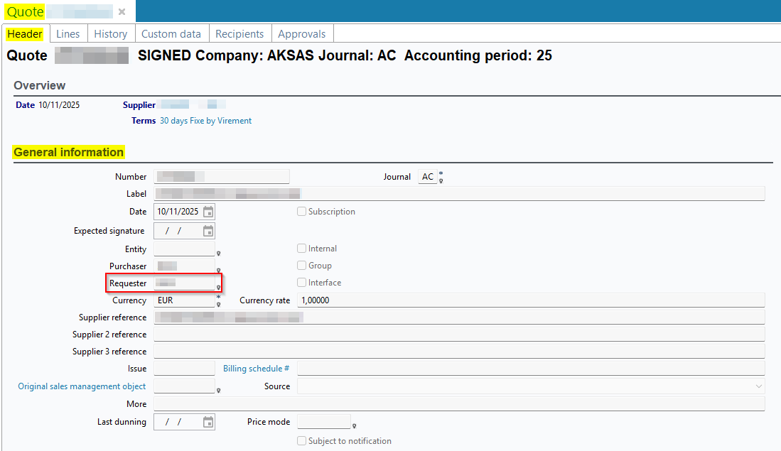Expand the Source dropdown list
Viewport: 781px width, 451px height.
point(758,386)
